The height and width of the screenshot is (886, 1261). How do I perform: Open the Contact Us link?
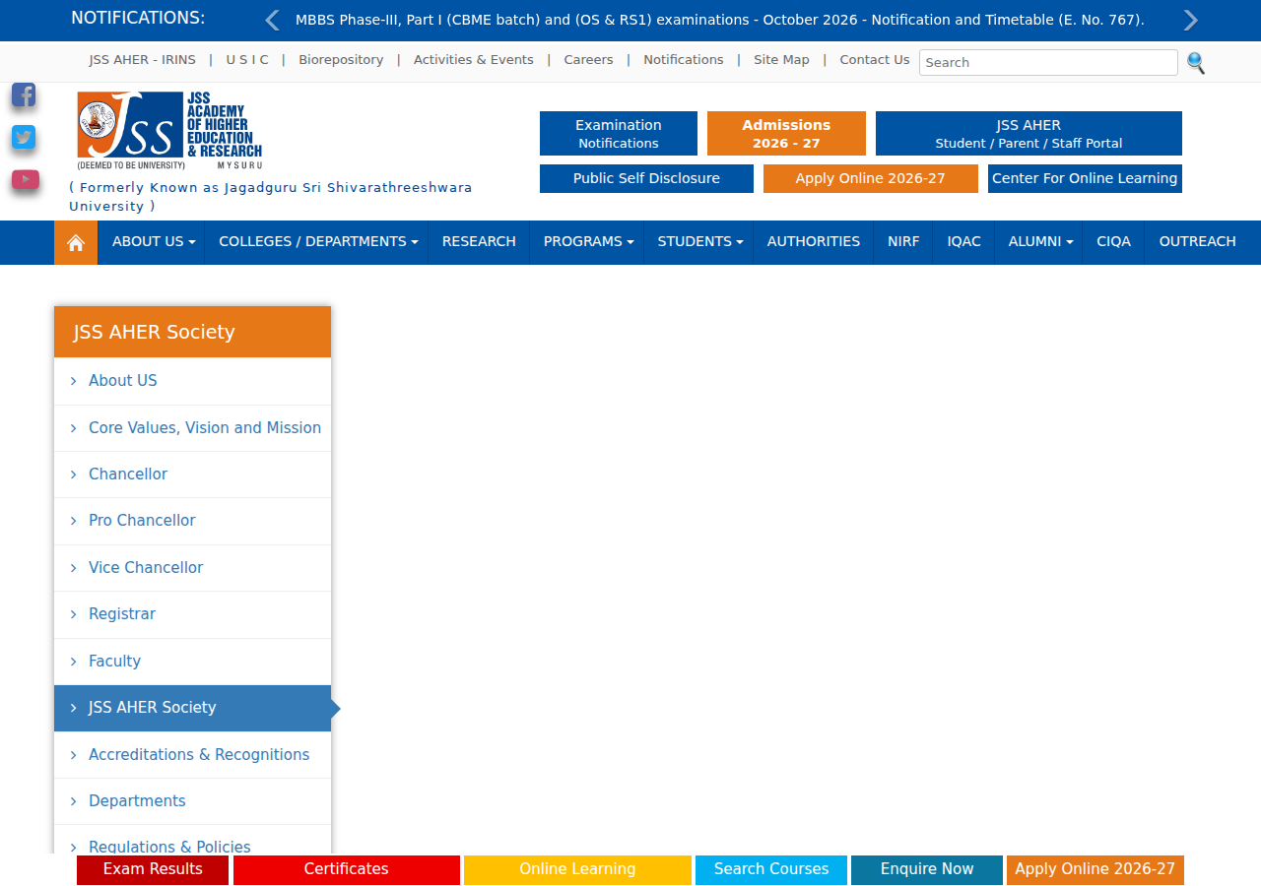[x=875, y=60]
